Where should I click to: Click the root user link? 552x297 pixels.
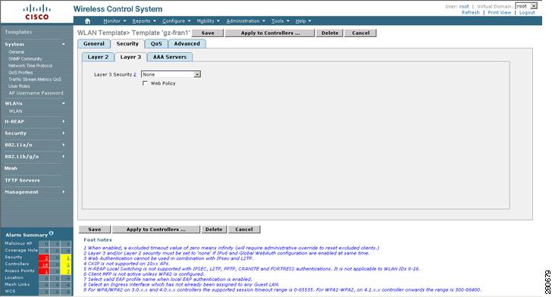click(464, 6)
